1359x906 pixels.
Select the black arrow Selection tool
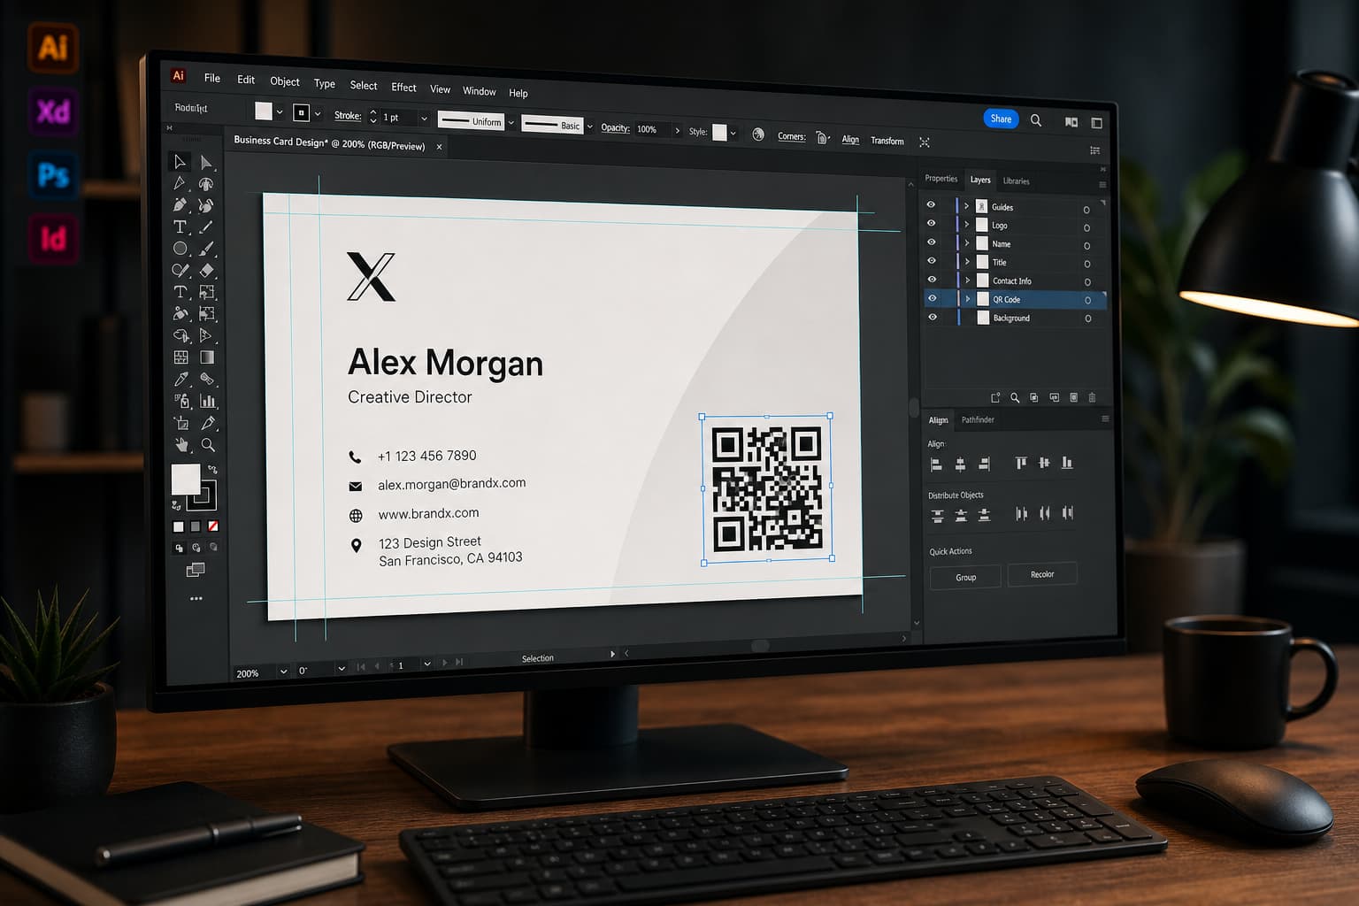point(180,161)
